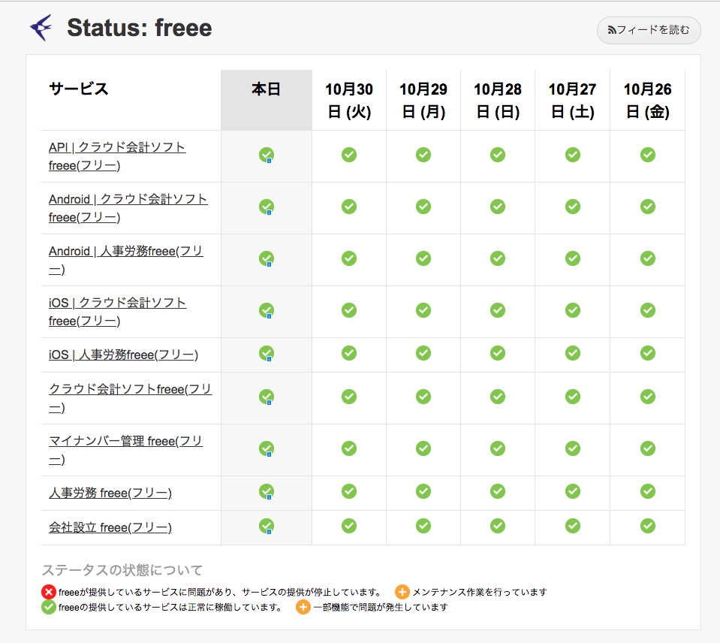The image size is (720, 643).
Task: Click the 一部機能で問題が発生しています legend text
Action: 381,607
